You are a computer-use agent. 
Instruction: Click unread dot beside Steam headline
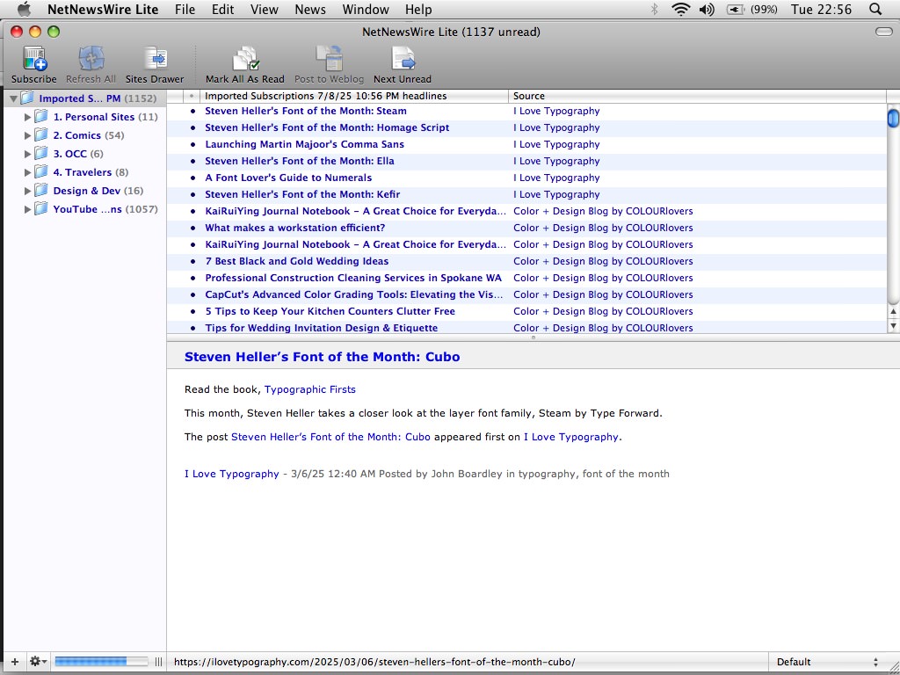click(192, 112)
